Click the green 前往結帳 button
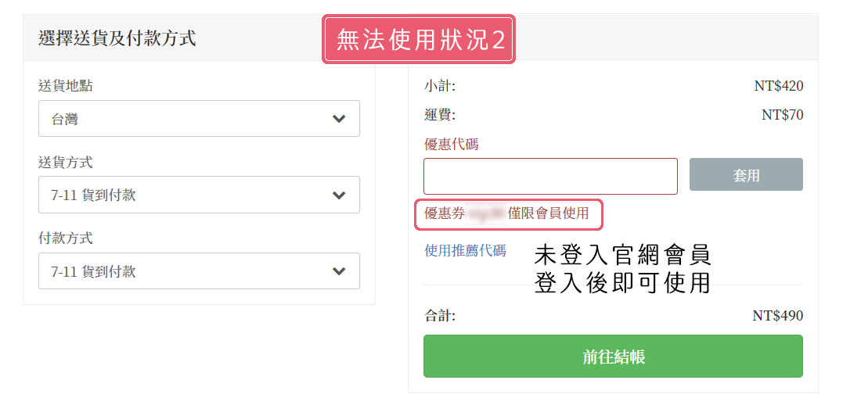861x405 pixels. point(613,357)
